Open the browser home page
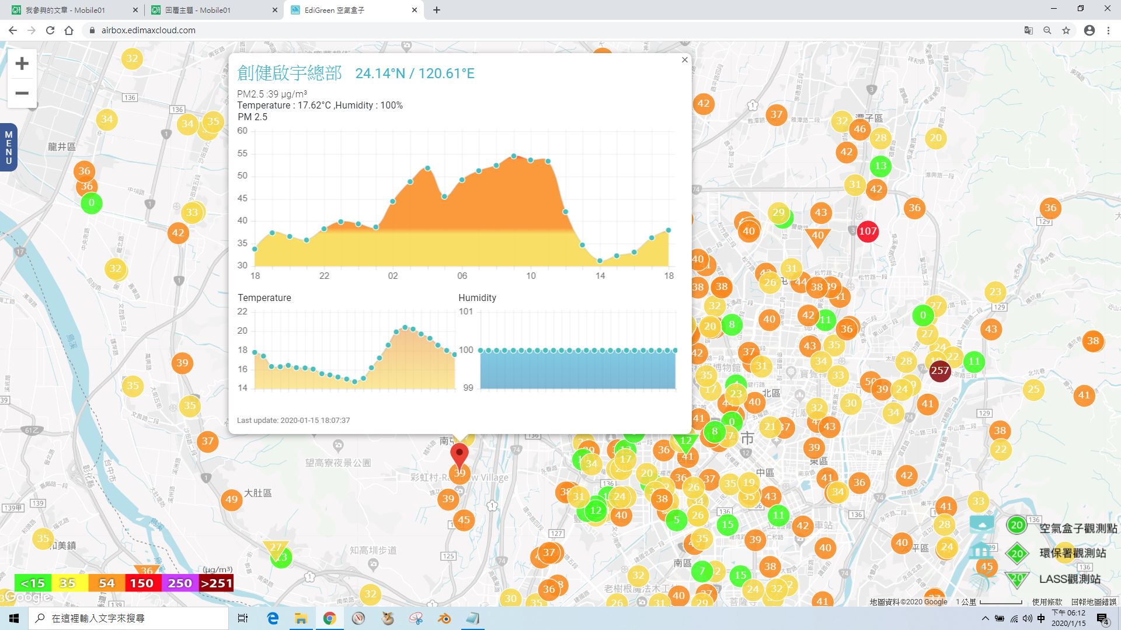 pyautogui.click(x=69, y=30)
